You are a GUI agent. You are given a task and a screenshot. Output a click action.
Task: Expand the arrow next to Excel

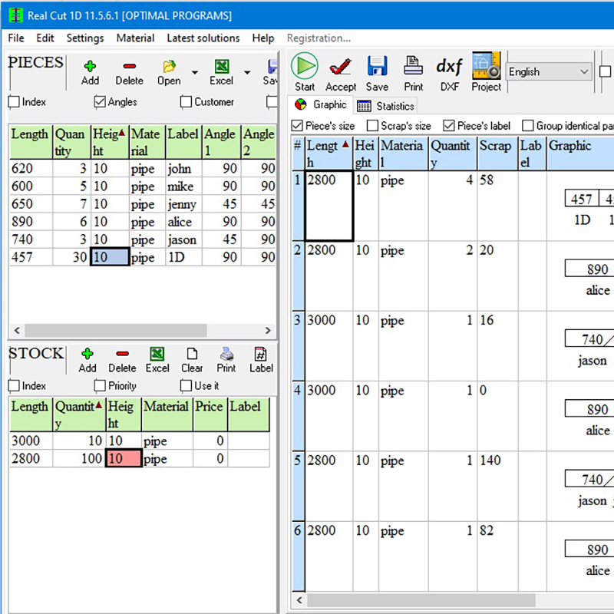click(x=247, y=73)
